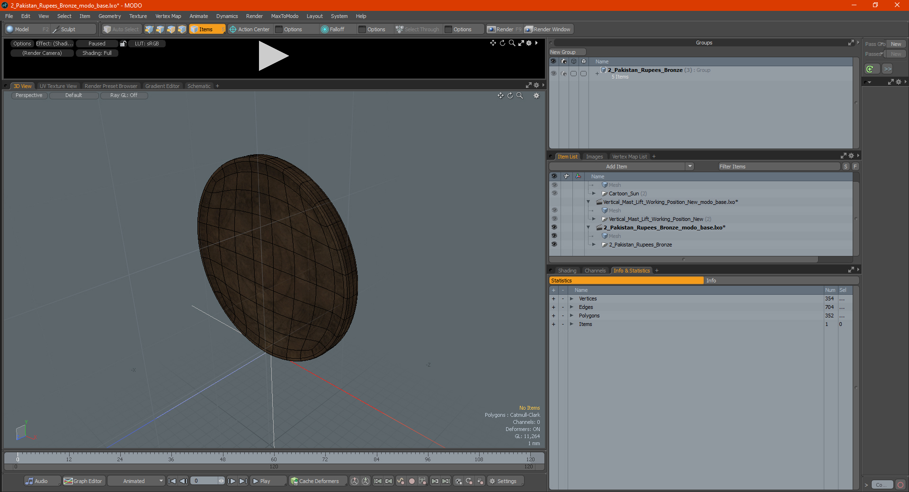The height and width of the screenshot is (492, 909).
Task: Click the New Group button
Action: (x=567, y=52)
